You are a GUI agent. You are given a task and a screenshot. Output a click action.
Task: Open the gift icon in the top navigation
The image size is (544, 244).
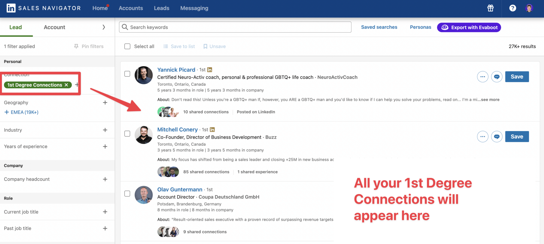[490, 8]
